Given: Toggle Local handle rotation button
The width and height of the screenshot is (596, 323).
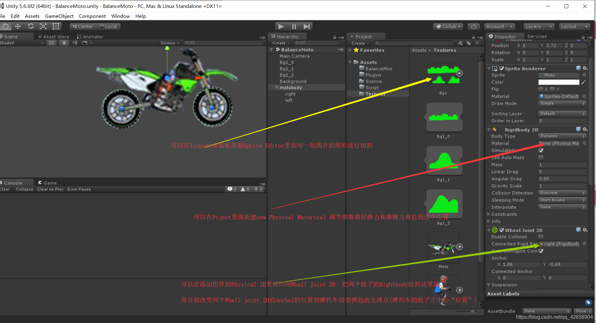Looking at the screenshot, I should pyautogui.click(x=108, y=26).
